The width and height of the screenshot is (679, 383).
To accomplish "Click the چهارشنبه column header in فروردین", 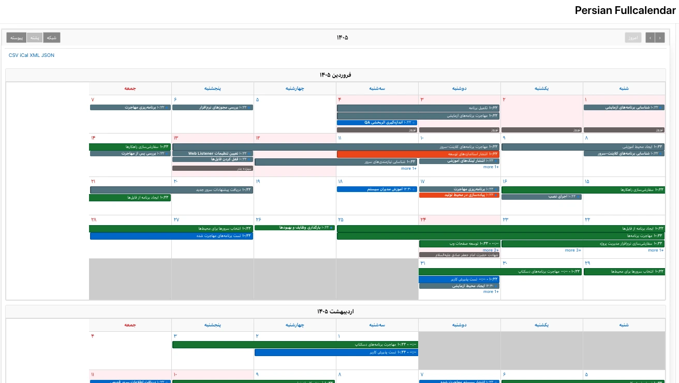I will click(x=294, y=89).
